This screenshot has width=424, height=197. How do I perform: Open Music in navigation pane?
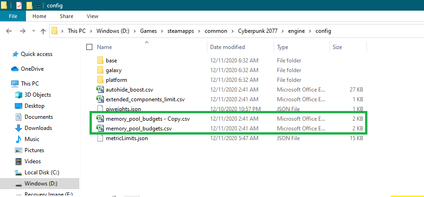(x=32, y=139)
